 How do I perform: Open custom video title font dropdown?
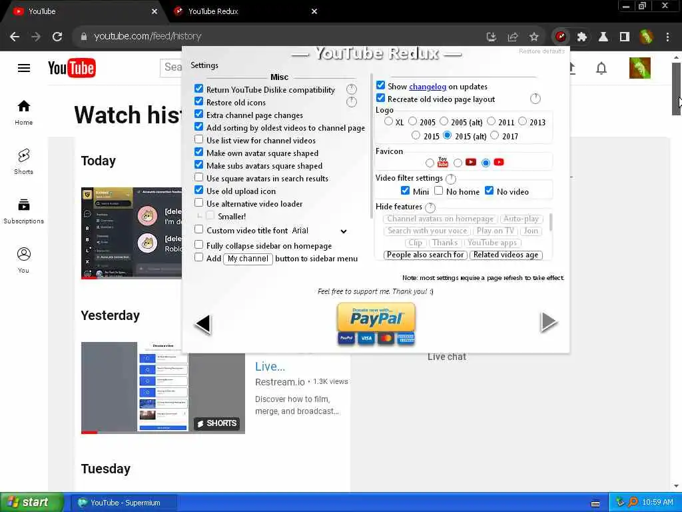tap(320, 231)
